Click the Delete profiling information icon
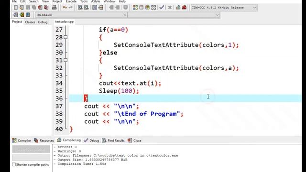Image resolution: width=306 pixels, height=172 pixels. (x=184, y=8)
